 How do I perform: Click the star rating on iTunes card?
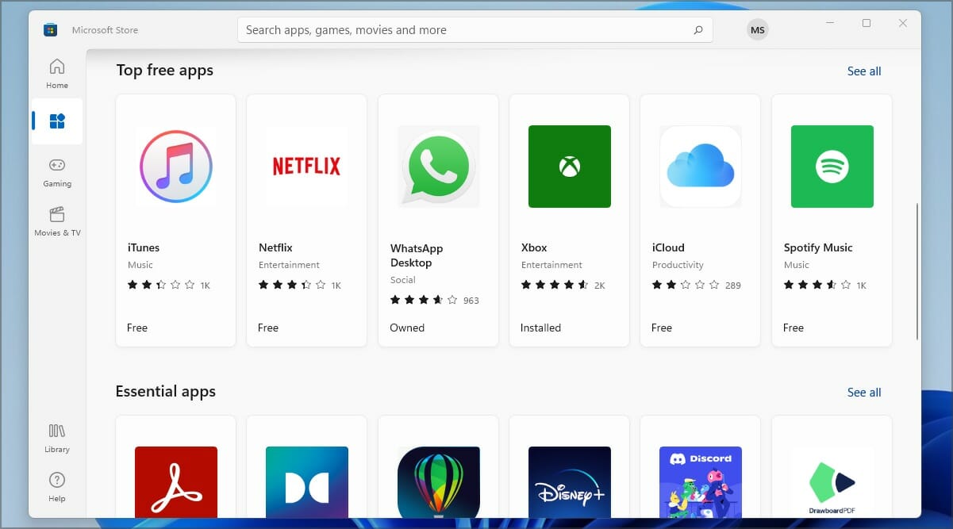coord(161,285)
